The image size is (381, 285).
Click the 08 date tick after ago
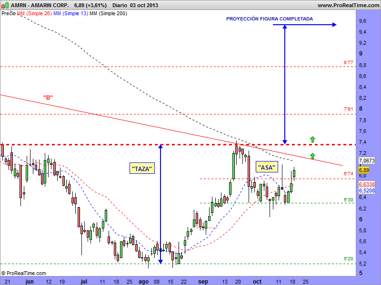coord(157,282)
